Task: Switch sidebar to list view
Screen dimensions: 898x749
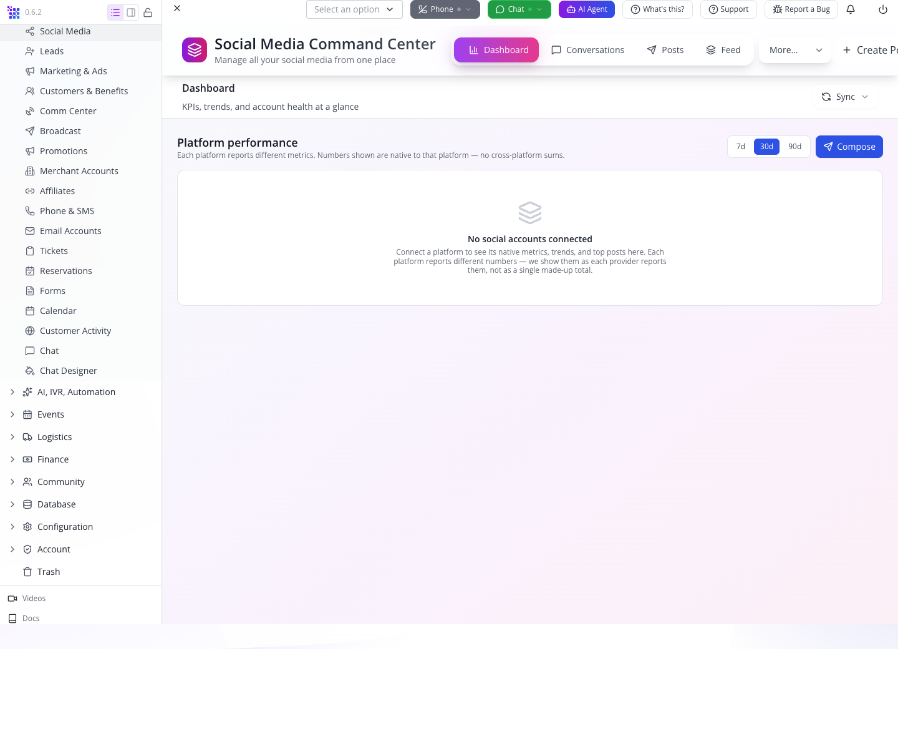Action: click(115, 12)
